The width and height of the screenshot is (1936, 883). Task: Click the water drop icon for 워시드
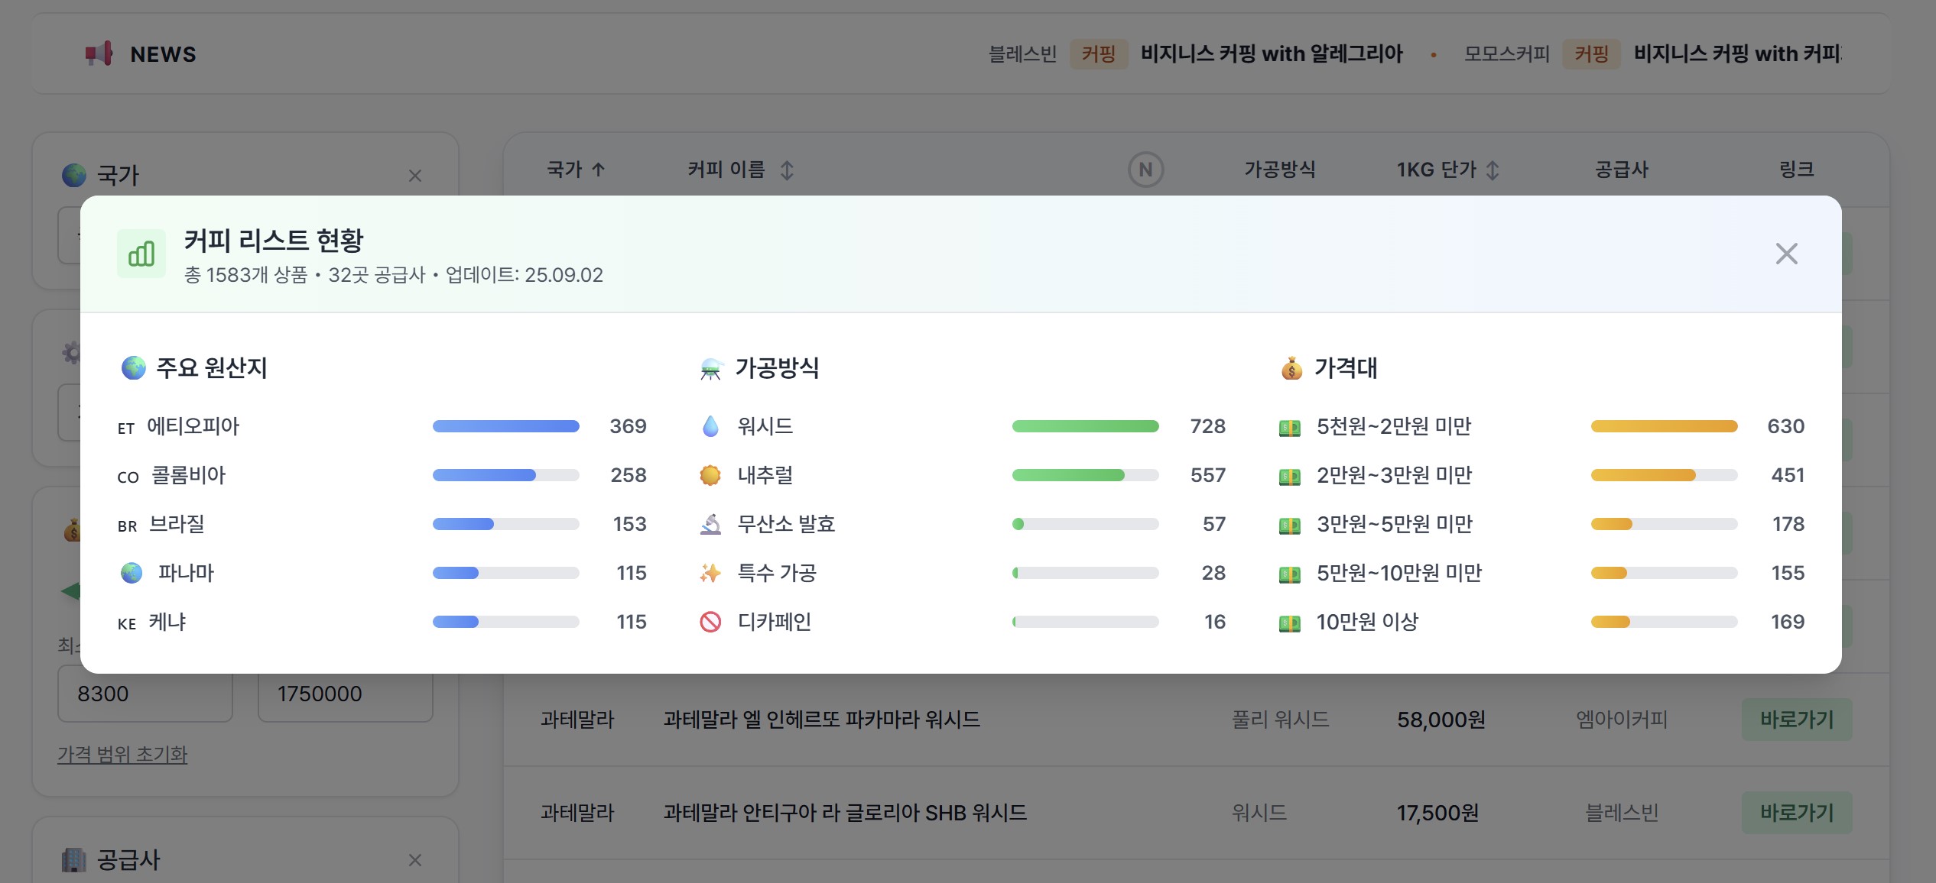click(712, 426)
